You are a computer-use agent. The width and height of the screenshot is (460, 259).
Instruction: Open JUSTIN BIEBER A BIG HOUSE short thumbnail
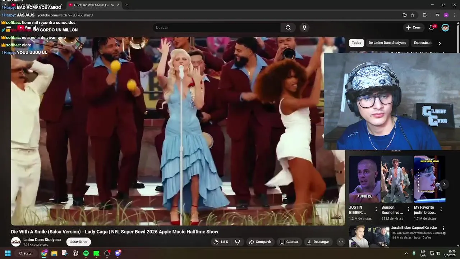pyautogui.click(x=364, y=179)
